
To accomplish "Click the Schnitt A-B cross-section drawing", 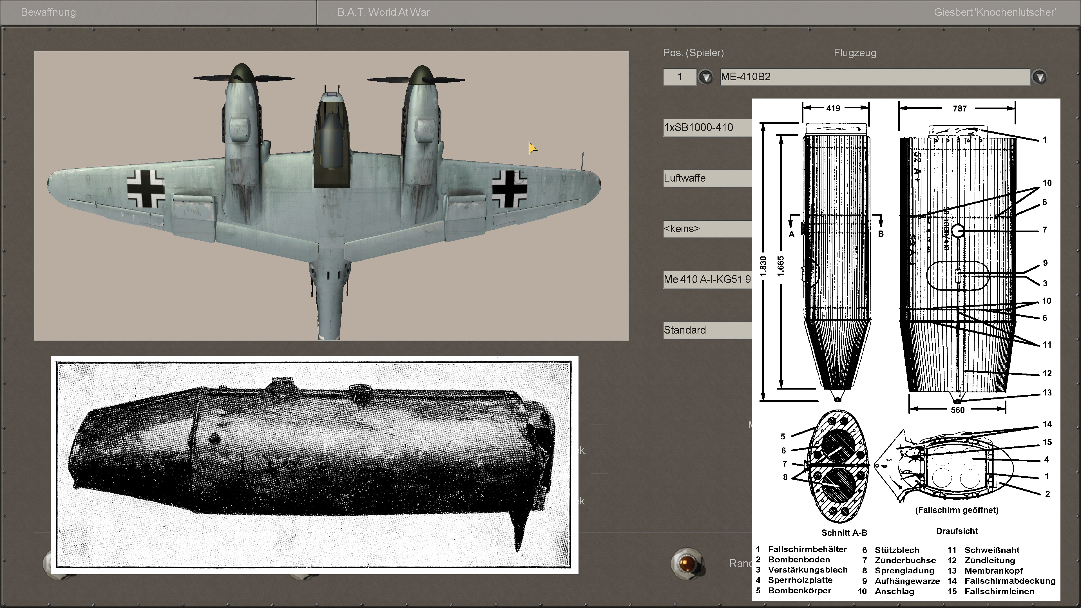I will click(x=838, y=467).
